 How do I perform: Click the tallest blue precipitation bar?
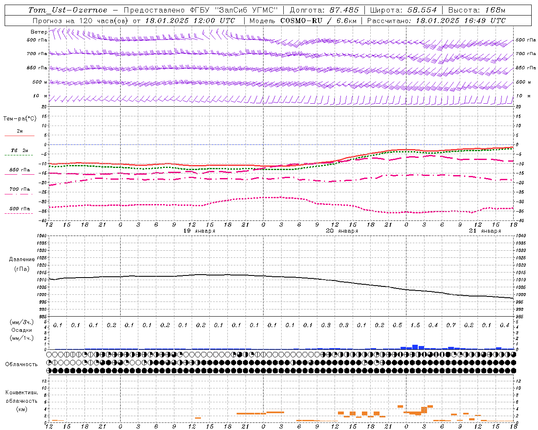click(x=415, y=347)
